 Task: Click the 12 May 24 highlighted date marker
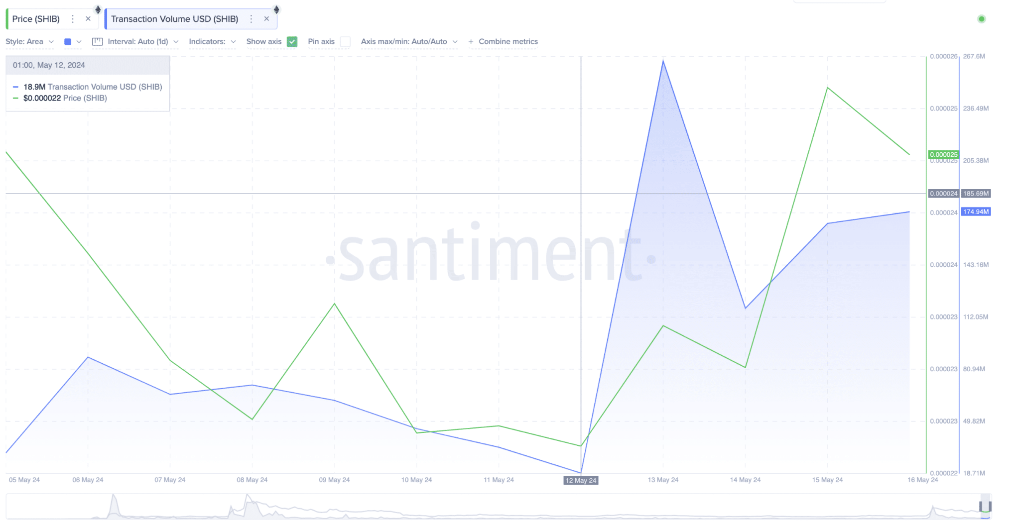(x=581, y=480)
